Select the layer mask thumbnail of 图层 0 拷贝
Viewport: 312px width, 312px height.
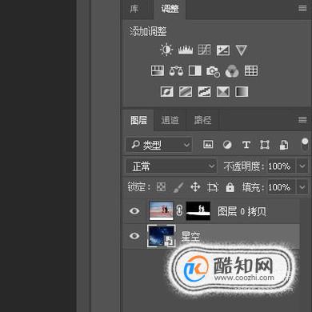tap(198, 211)
